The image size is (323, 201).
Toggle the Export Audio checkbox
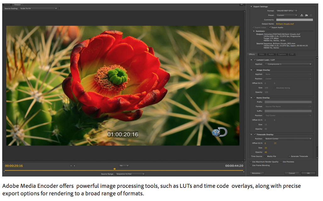(270, 27)
